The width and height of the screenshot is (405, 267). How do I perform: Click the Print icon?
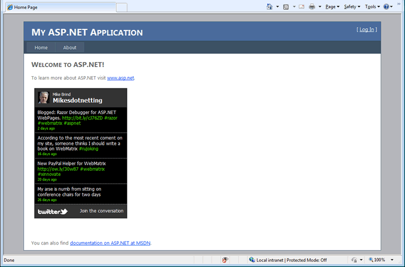tap(312, 7)
